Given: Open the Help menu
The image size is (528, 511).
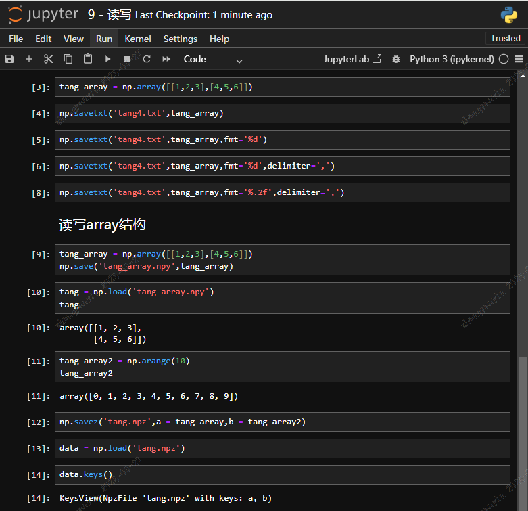Looking at the screenshot, I should click(219, 39).
